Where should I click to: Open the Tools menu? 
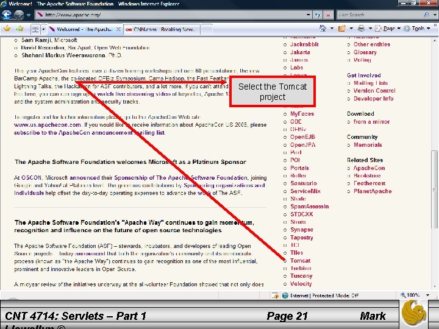416,28
